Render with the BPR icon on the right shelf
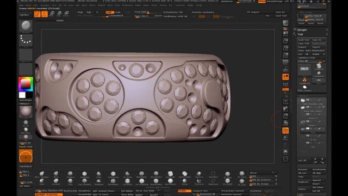The image size is (348, 196). coord(285,23)
